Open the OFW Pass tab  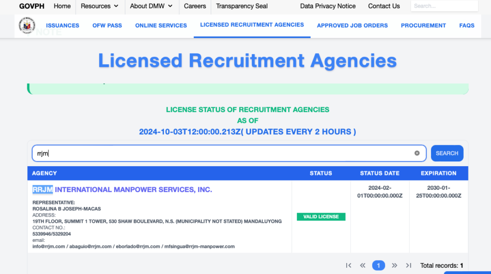tap(107, 26)
